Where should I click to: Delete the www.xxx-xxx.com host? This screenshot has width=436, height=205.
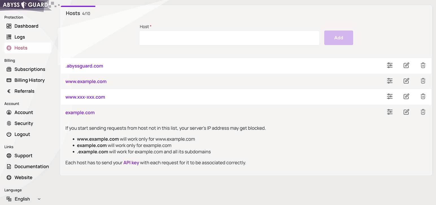coord(423,97)
